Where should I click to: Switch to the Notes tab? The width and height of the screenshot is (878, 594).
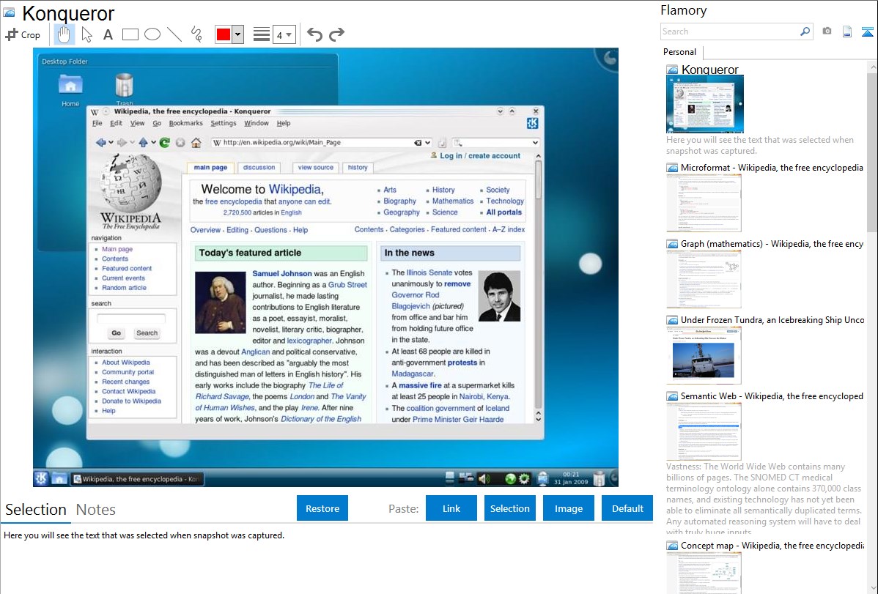coord(96,510)
